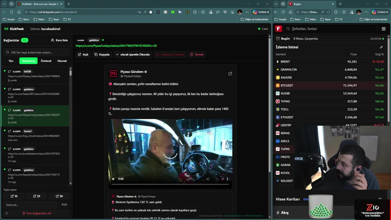Mute the embedded video volume
Viewport: 391px width, 220px height.
[208, 179]
